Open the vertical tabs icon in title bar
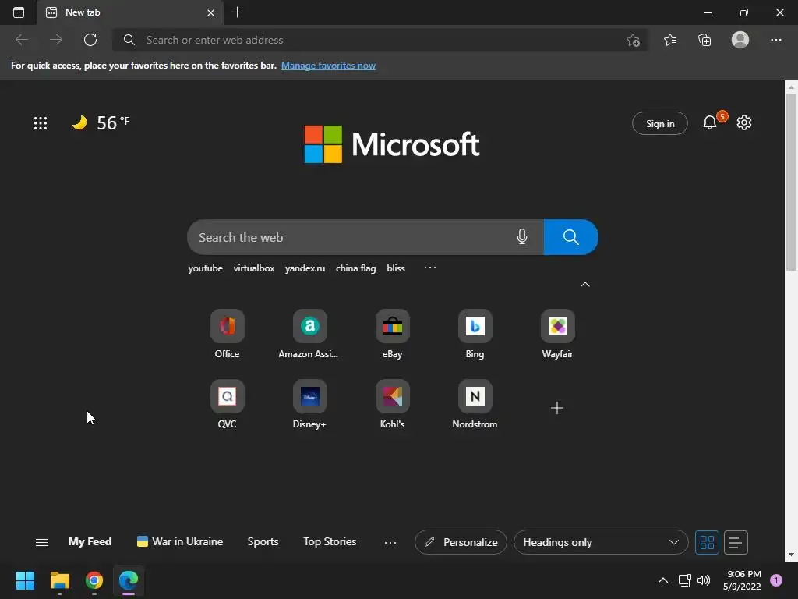The width and height of the screenshot is (798, 599). point(19,12)
